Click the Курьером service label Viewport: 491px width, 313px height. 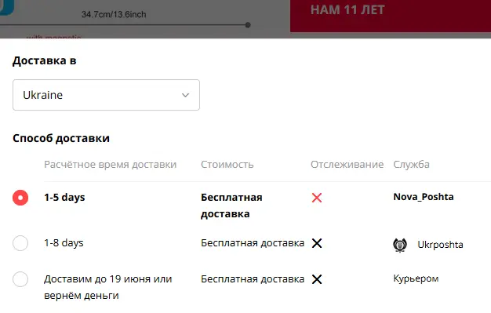pyautogui.click(x=416, y=278)
